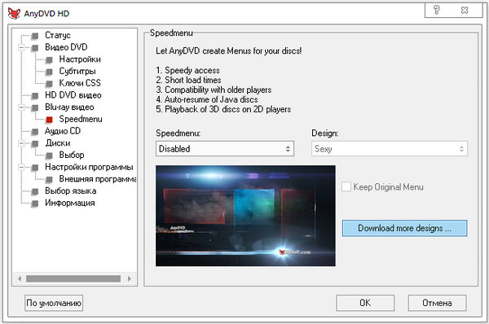Click the tree horizontal scrollbar thumb
Screen dimensions: 489x324
point(73,278)
